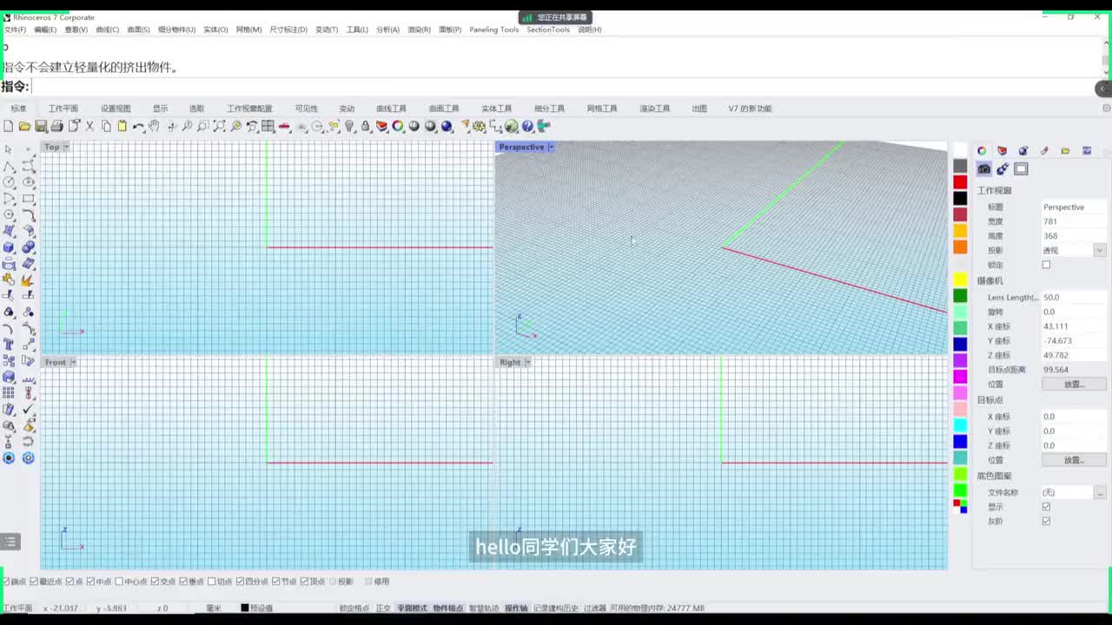Check the 锁定 checkbox in viewport properties
The width and height of the screenshot is (1112, 625).
coord(1046,265)
